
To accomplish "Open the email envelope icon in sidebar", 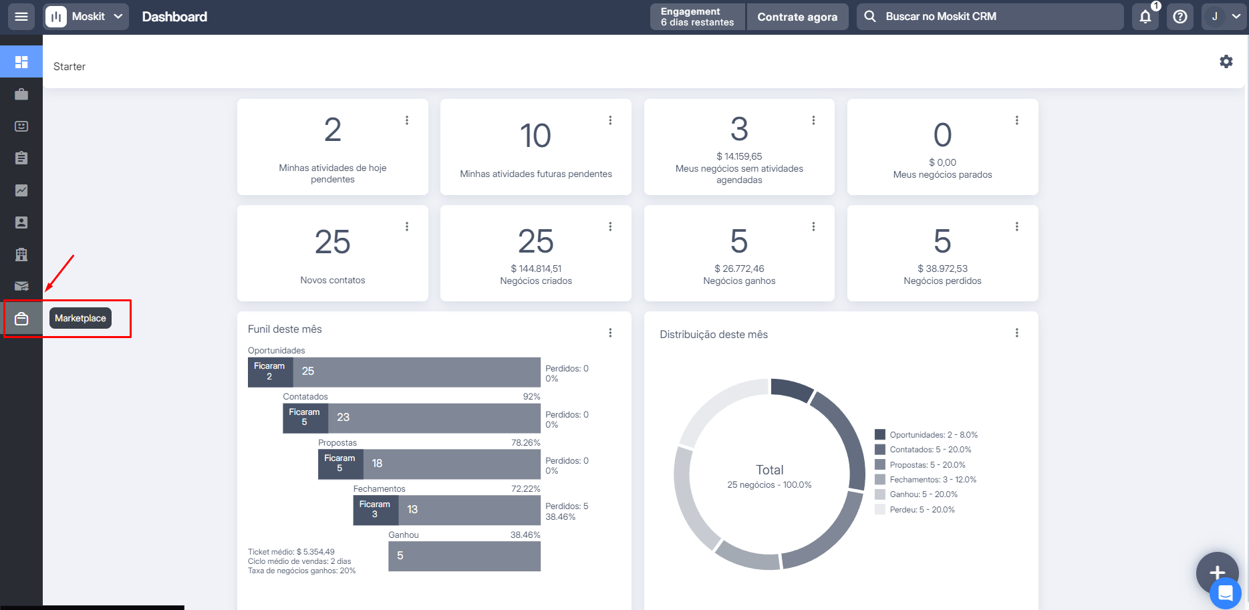I will point(21,287).
